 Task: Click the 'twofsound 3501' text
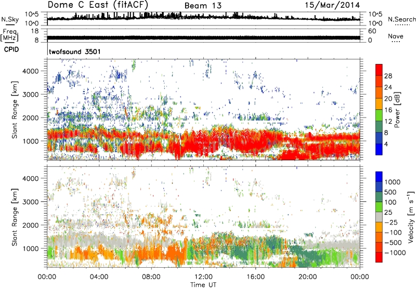pyautogui.click(x=75, y=51)
